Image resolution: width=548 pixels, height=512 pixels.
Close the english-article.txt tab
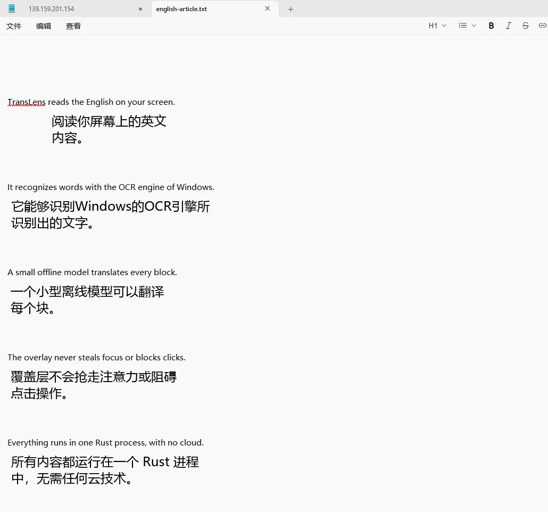[268, 9]
